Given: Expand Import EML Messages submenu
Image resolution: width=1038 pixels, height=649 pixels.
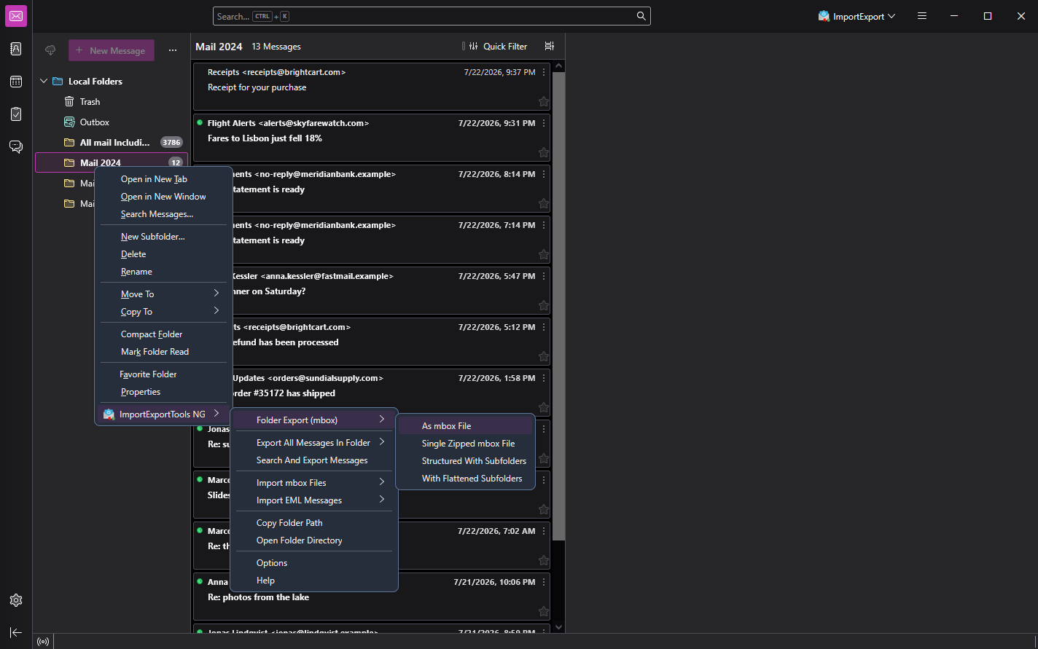Looking at the screenshot, I should coord(313,500).
